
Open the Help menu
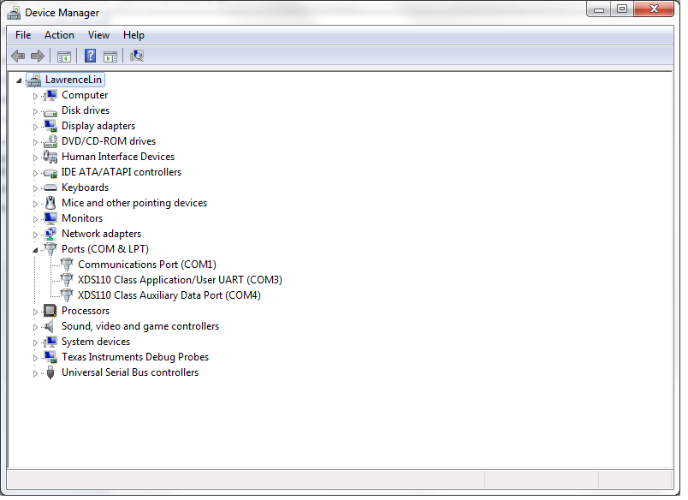coord(133,35)
